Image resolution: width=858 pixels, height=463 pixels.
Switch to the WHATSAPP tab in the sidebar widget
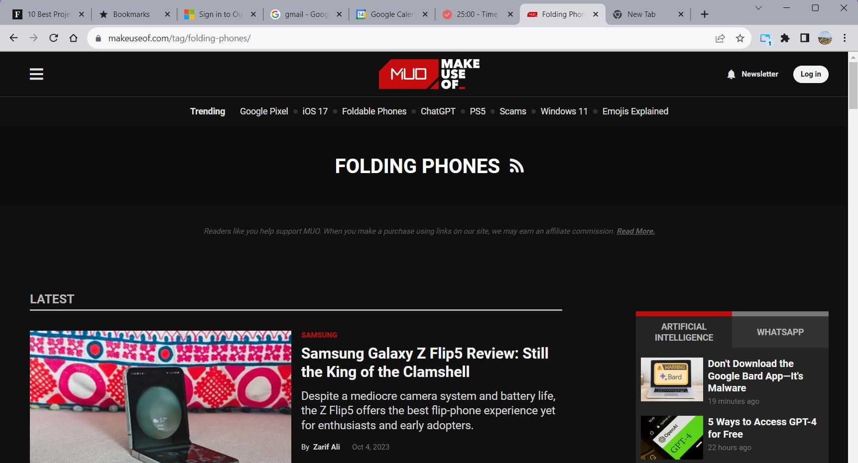[x=780, y=332]
